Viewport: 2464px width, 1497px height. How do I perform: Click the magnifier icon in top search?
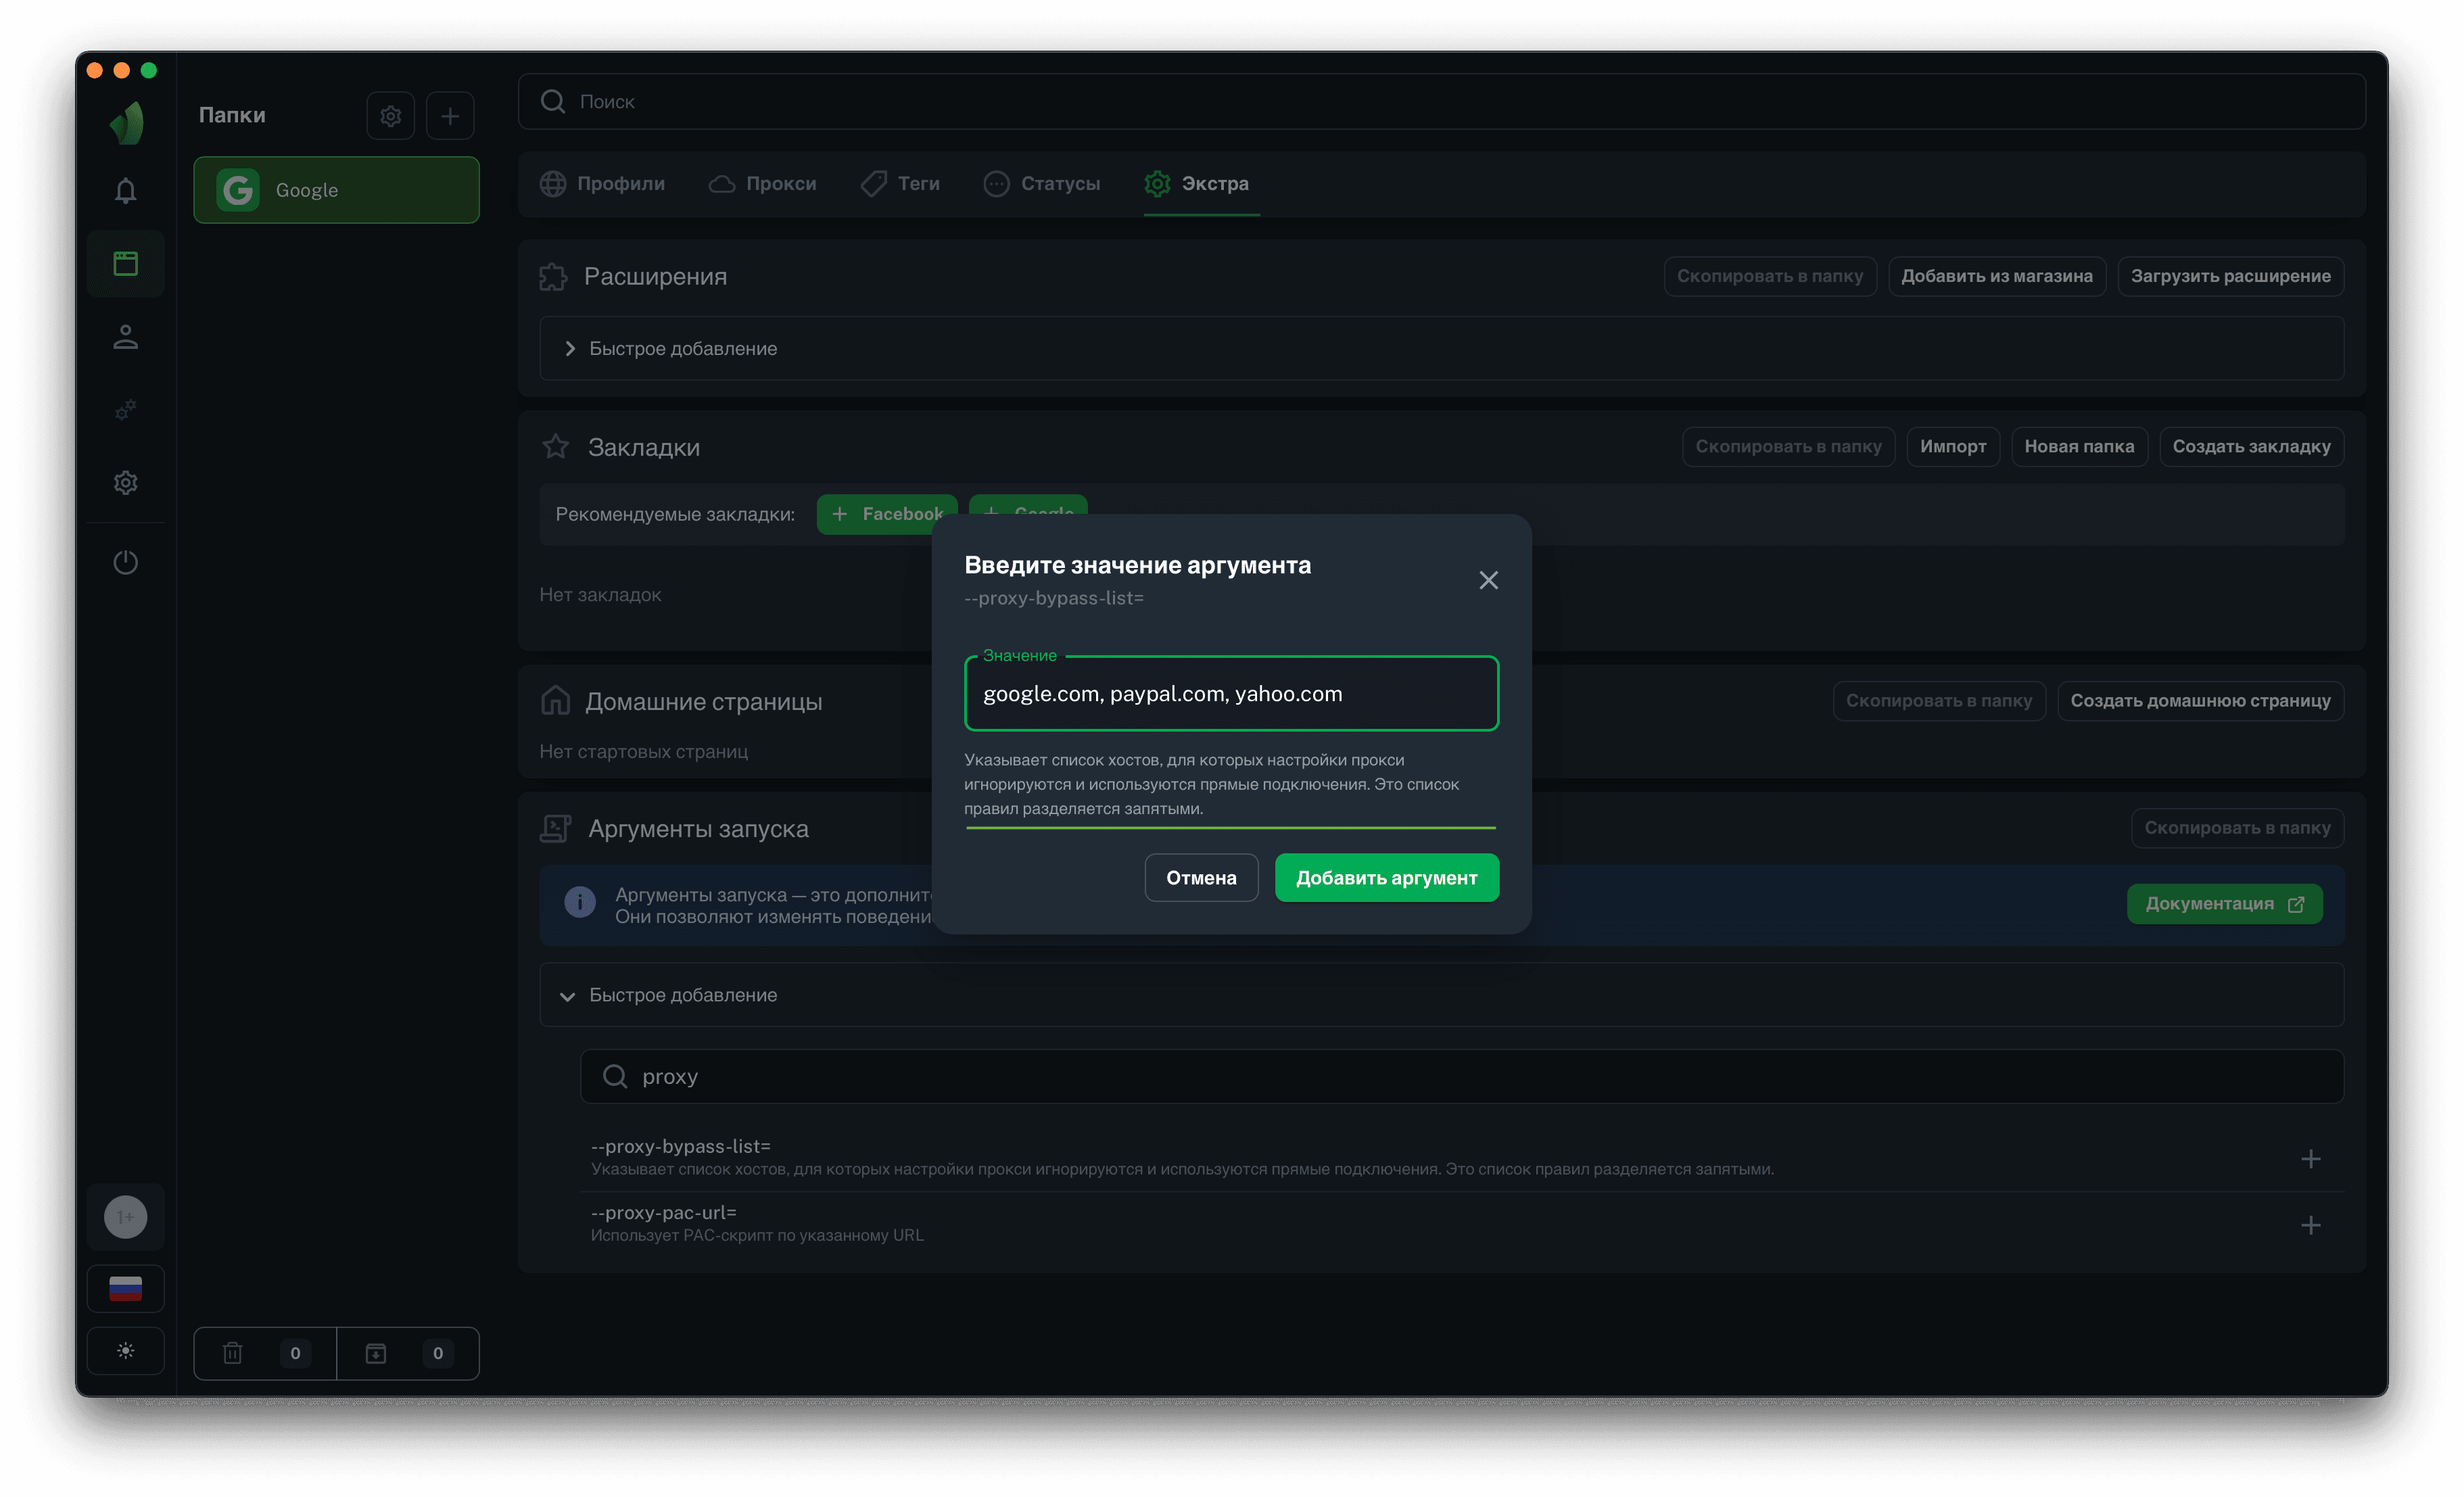552,101
